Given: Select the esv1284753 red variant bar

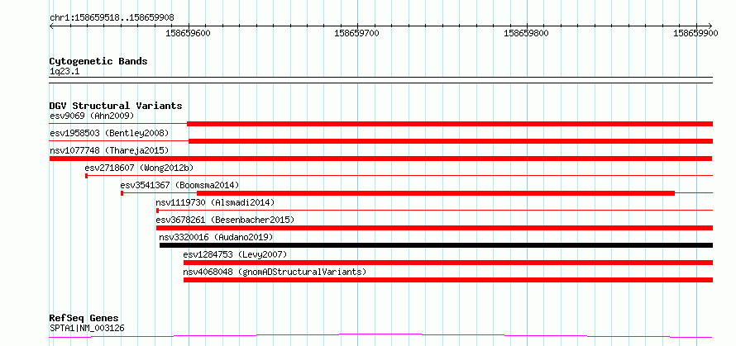Looking at the screenshot, I should [448, 263].
